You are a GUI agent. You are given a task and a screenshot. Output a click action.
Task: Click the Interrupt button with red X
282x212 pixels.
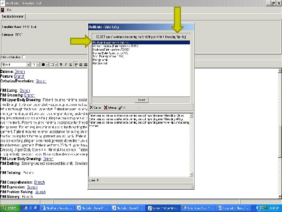pyautogui.click(x=110, y=108)
